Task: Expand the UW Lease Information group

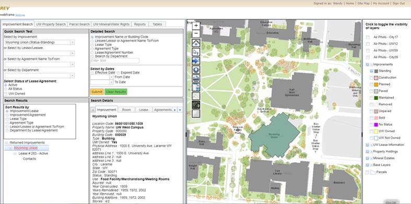Action: pyautogui.click(x=372, y=145)
